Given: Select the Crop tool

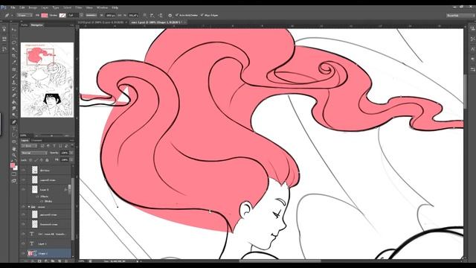Looking at the screenshot, I should coord(14,56).
